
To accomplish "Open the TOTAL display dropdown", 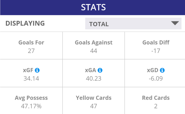I will [133, 24].
